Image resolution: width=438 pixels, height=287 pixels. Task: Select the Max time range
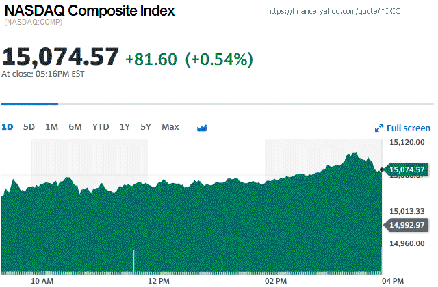[x=170, y=127]
